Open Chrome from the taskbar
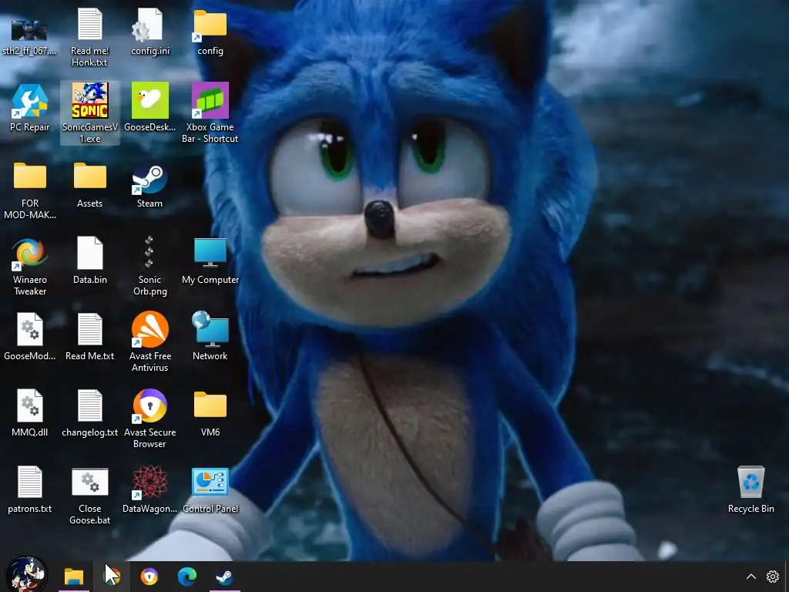This screenshot has height=592, width=789. pyautogui.click(x=112, y=577)
